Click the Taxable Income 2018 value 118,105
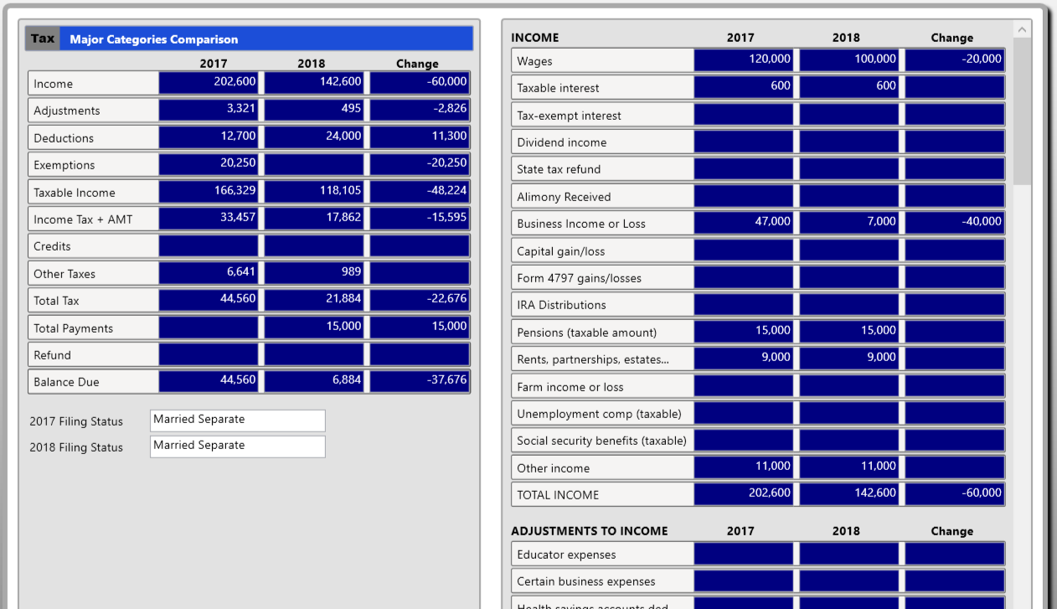Image resolution: width=1057 pixels, height=609 pixels. click(x=314, y=192)
